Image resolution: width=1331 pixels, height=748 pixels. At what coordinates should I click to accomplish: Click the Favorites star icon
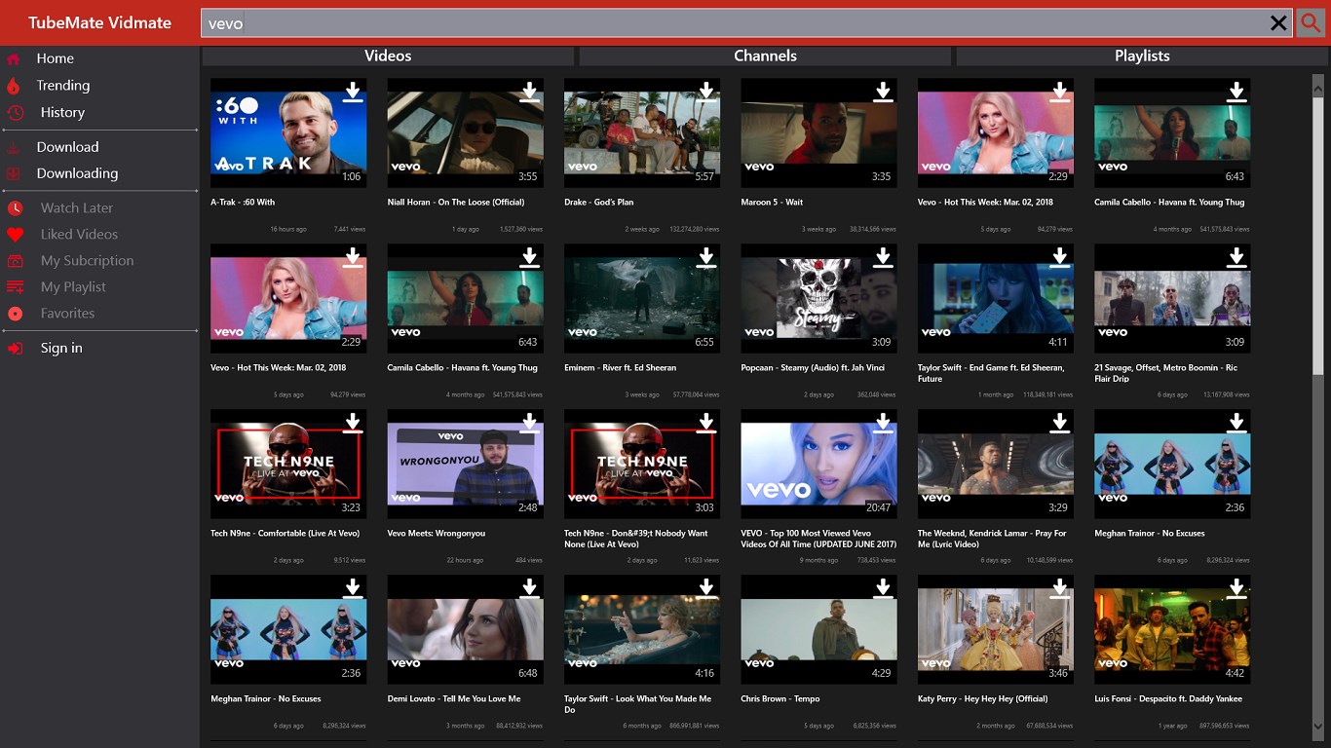[x=15, y=314]
